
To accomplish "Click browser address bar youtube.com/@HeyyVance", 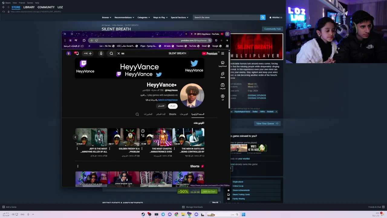I will click(x=193, y=40).
